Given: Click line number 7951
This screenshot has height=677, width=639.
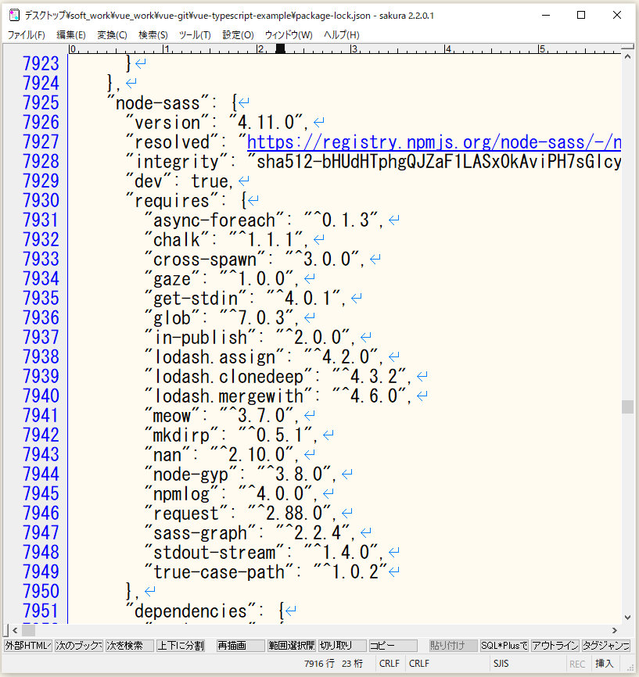Looking at the screenshot, I should 41,611.
